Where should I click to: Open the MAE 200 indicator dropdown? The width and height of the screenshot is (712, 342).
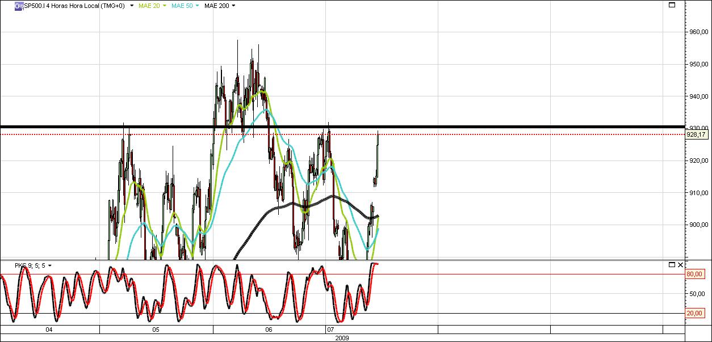pyautogui.click(x=233, y=6)
